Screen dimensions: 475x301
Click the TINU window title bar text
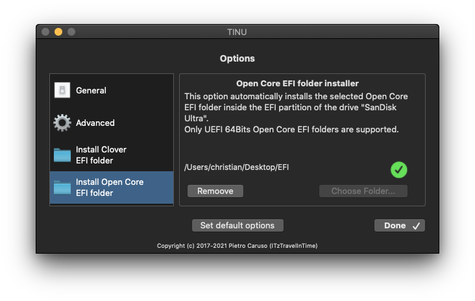coord(237,32)
